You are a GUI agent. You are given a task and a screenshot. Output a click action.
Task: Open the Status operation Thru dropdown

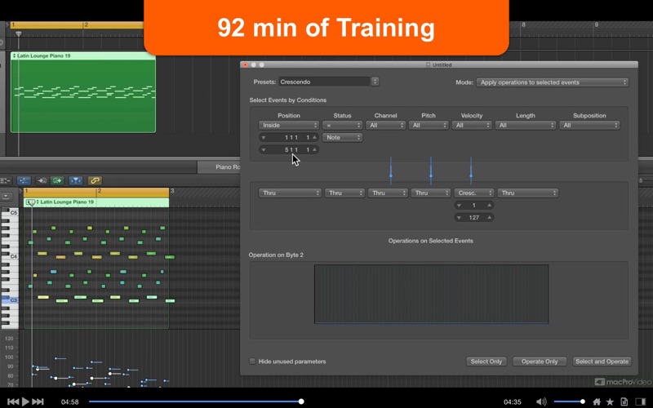coord(344,193)
